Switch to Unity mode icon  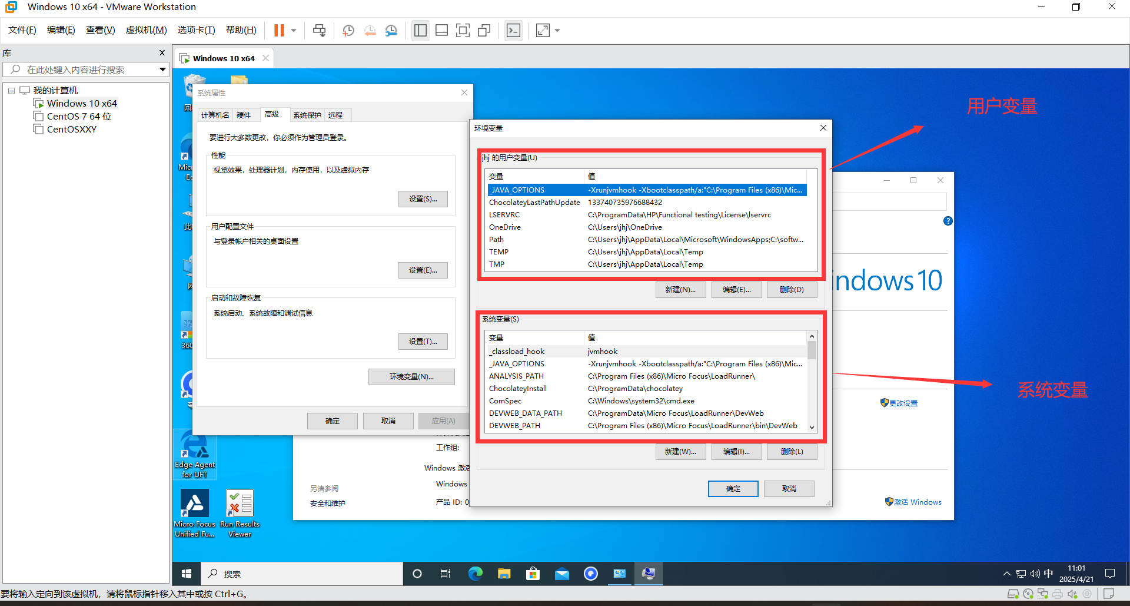coord(484,30)
